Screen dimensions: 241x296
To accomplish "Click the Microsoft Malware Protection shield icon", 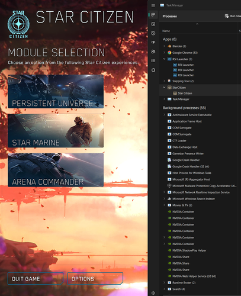I will (x=169, y=186).
